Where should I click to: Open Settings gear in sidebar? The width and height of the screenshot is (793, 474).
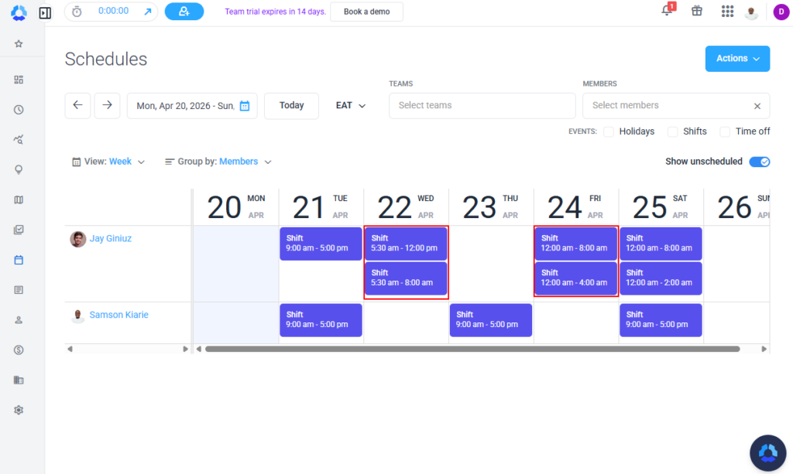pos(19,410)
